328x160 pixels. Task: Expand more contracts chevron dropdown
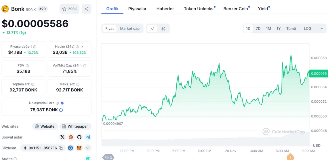[88, 148]
